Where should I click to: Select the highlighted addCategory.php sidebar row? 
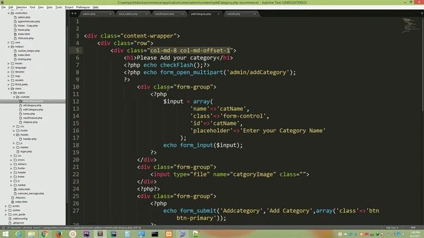point(32,101)
